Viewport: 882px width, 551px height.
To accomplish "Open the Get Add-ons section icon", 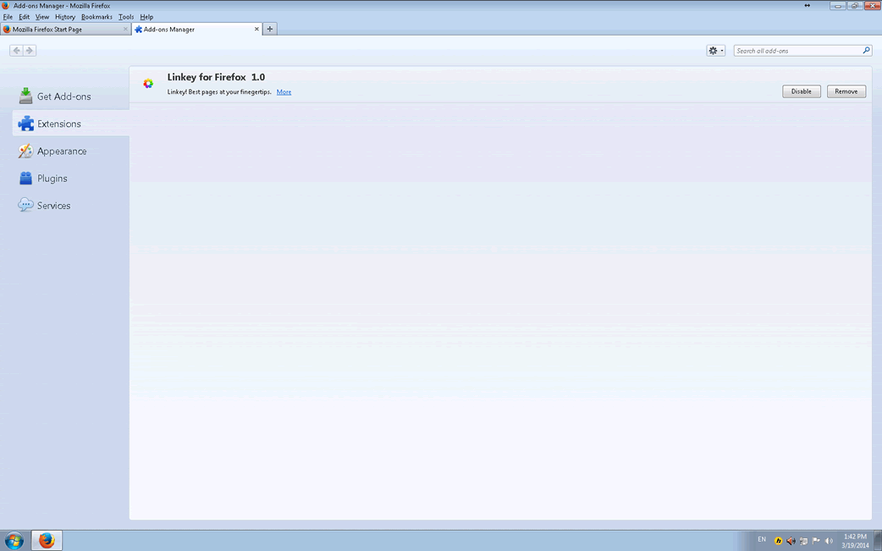I will click(x=25, y=96).
